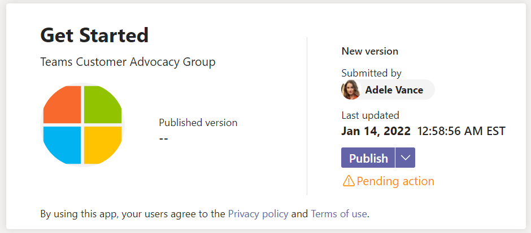Image resolution: width=531 pixels, height=233 pixels.
Task: Click the Pending action warning triangle icon
Action: tap(349, 181)
